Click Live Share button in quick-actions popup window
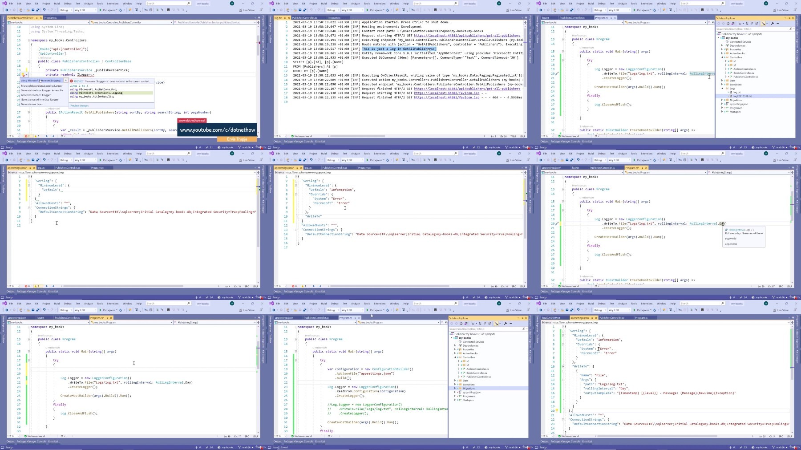 [x=247, y=10]
